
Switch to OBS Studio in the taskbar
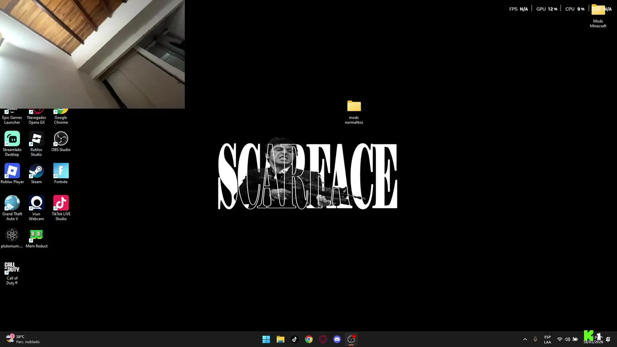tap(351, 339)
